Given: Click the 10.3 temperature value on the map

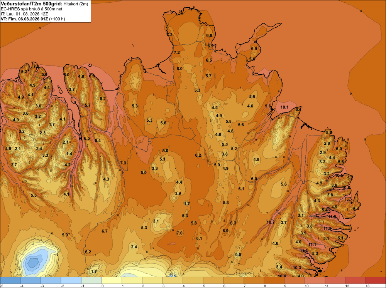Looking at the screenshot, I should tap(297, 268).
